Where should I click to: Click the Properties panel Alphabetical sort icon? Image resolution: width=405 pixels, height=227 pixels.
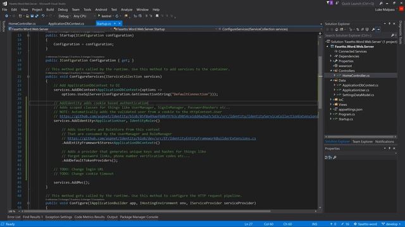point(330,157)
